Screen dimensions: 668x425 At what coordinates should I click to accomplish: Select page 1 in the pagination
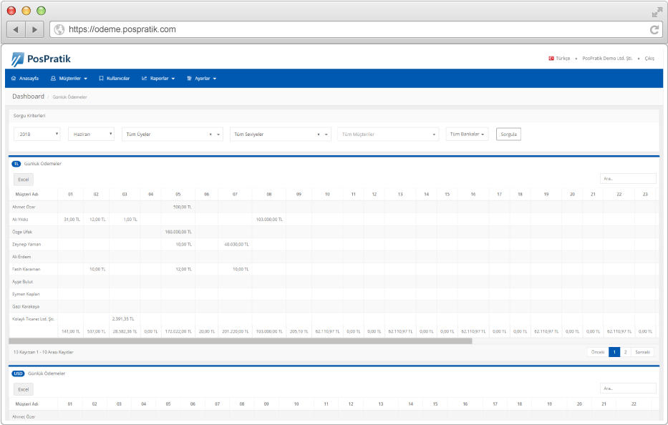[x=614, y=352]
